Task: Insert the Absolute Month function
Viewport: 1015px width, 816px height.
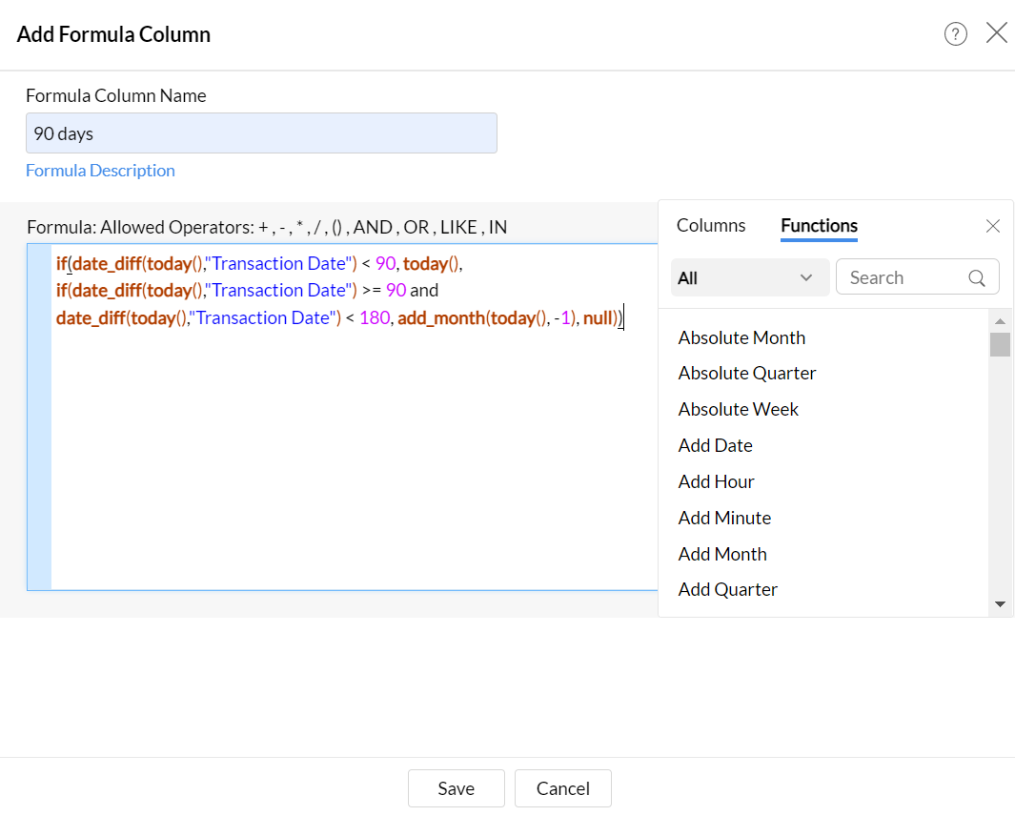Action: click(741, 337)
